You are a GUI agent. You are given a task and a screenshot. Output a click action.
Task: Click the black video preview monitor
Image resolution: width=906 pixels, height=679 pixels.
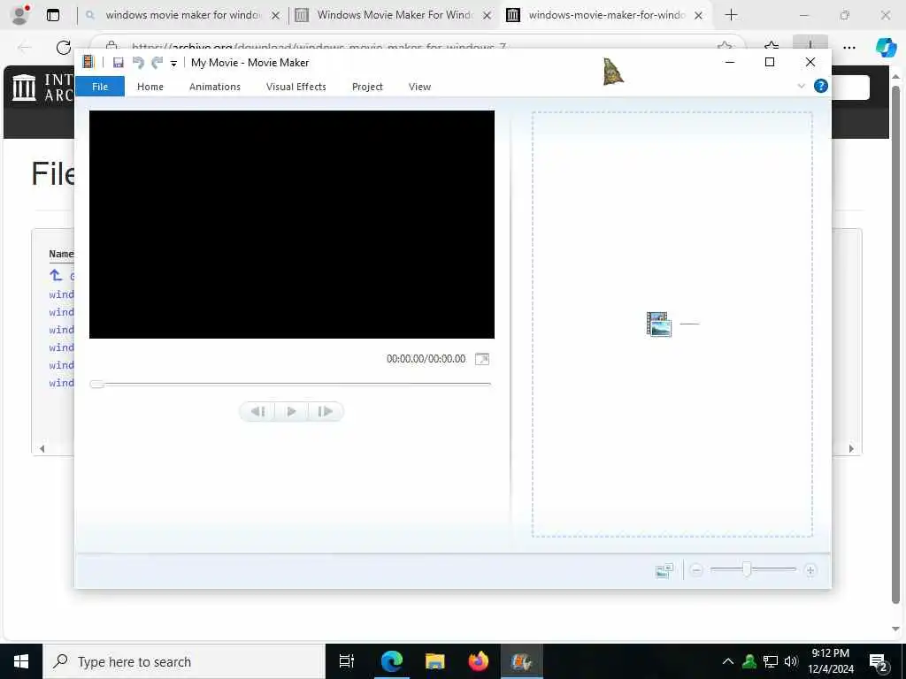pos(292,225)
